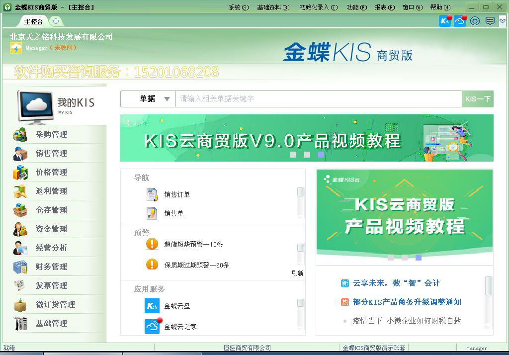Open the message notification icon top right
The width and height of the screenshot is (509, 355).
pyautogui.click(x=489, y=21)
